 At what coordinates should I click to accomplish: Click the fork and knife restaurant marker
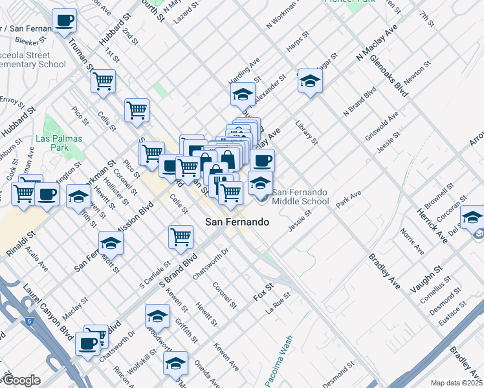pyautogui.click(x=221, y=184)
